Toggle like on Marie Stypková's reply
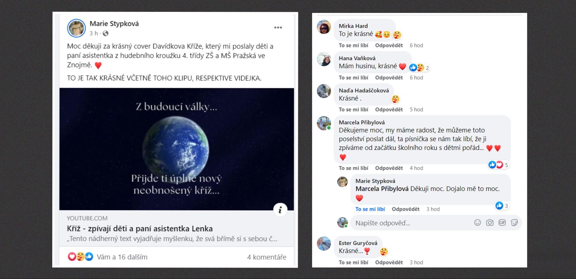576x279 pixels. [370, 209]
